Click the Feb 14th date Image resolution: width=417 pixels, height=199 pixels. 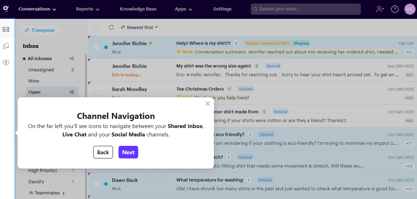pyautogui.click(x=406, y=43)
